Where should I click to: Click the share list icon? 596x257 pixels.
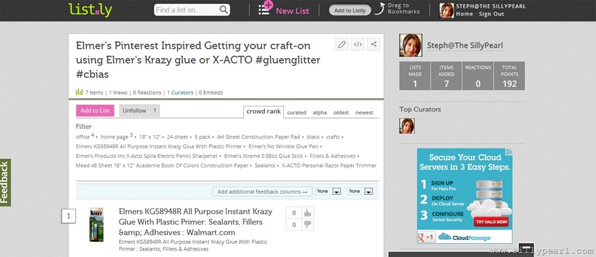coord(373,44)
